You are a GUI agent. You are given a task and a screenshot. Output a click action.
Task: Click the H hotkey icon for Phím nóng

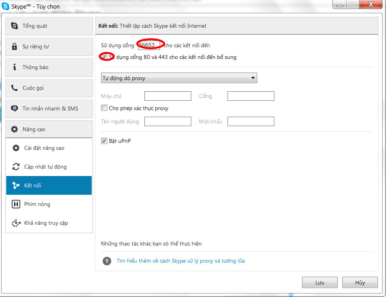point(16,204)
